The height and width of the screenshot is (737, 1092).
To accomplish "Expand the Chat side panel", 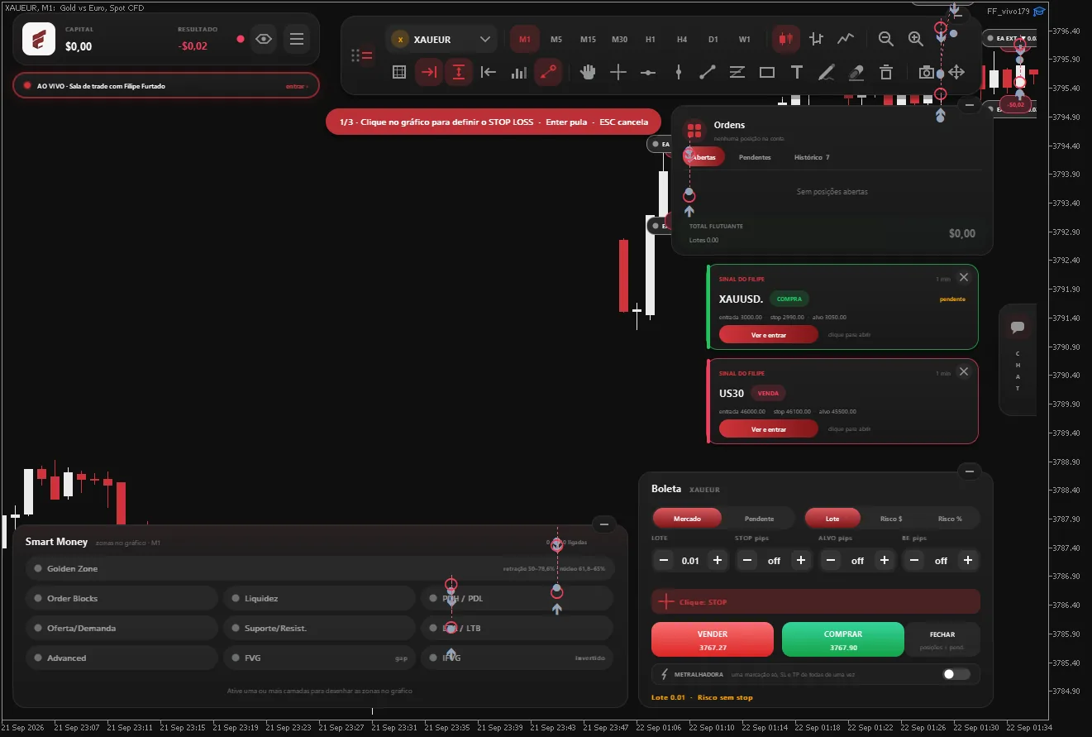I will point(1018,359).
